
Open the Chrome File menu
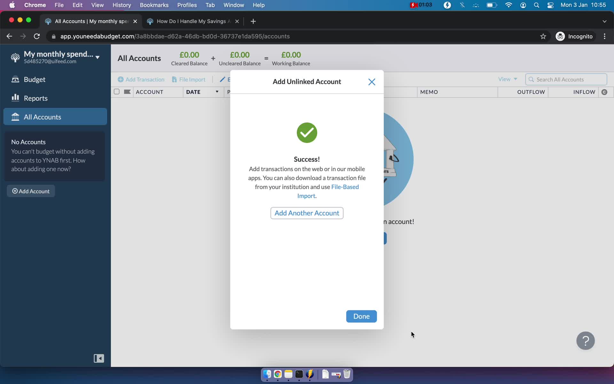59,5
